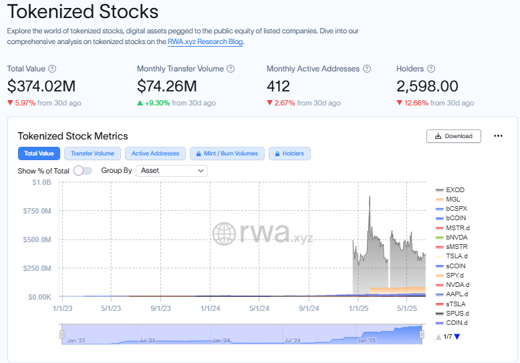This screenshot has height=363, width=520.
Task: Open the three-dot chart options menu
Action: tap(498, 136)
